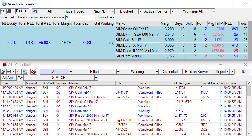Open the SIM:ICE exchange combo box
The height and width of the screenshot is (136, 252).
tap(60, 78)
